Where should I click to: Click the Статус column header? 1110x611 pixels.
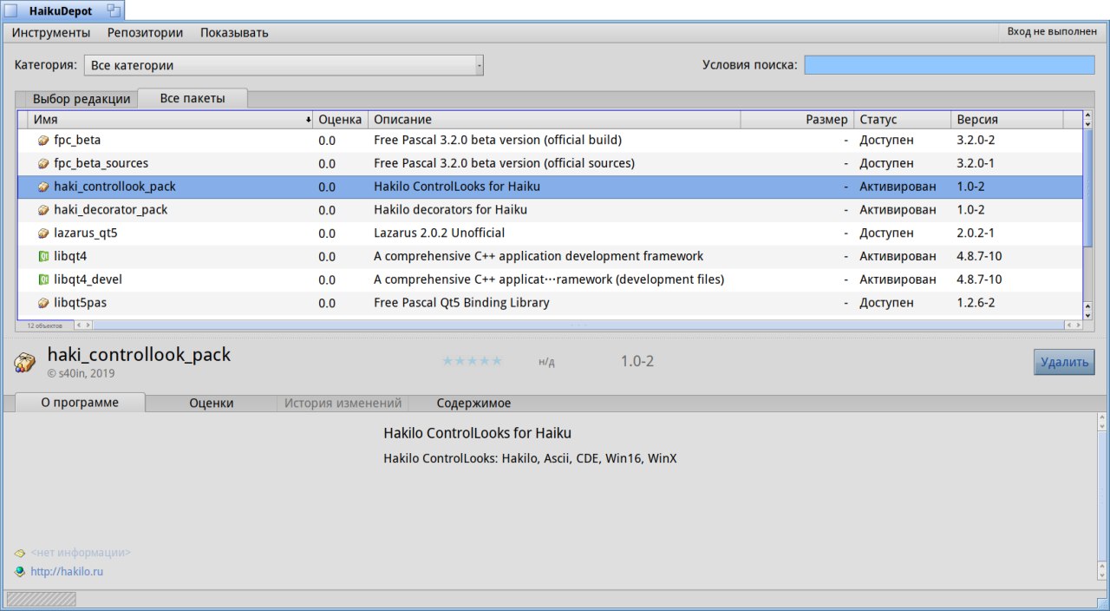[902, 119]
